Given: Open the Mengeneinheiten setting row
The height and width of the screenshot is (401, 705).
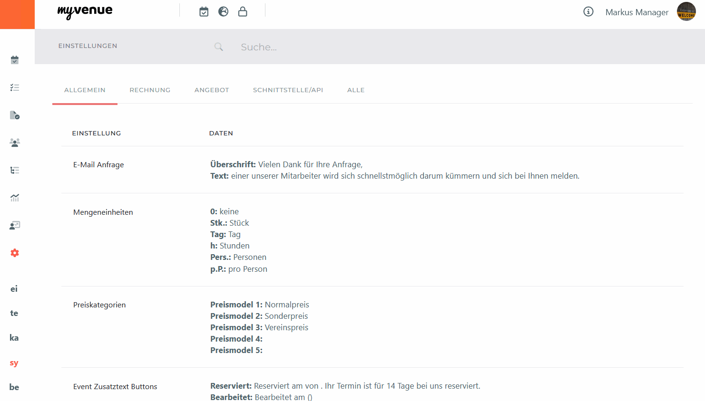Looking at the screenshot, I should (103, 212).
